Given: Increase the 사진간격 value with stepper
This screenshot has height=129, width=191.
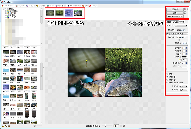Looking at the screenshot, I should [186, 50].
